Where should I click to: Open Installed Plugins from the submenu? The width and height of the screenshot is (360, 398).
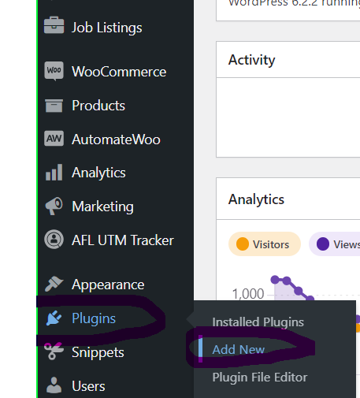pos(258,322)
